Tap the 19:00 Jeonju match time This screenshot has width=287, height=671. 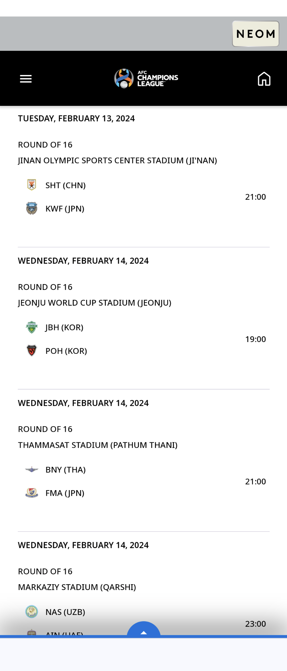pyautogui.click(x=255, y=339)
